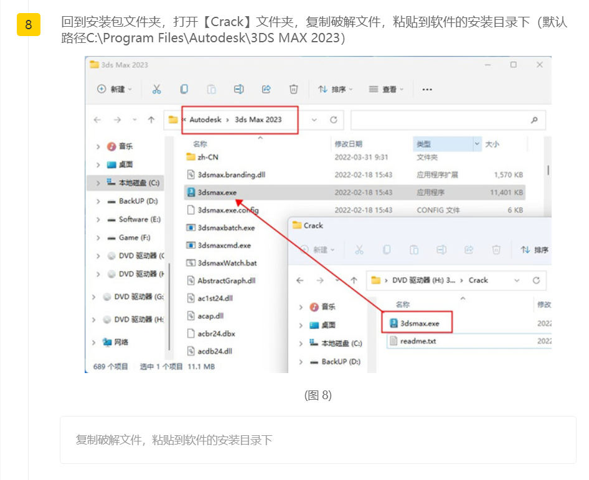Click the back arrow in the Crack window
This screenshot has height=480, width=589.
pyautogui.click(x=300, y=280)
